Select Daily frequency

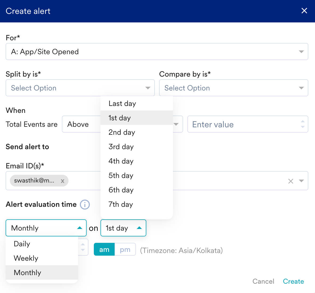tap(42, 244)
